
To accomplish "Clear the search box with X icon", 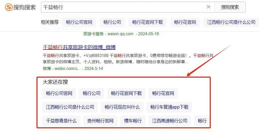I will [208, 7].
